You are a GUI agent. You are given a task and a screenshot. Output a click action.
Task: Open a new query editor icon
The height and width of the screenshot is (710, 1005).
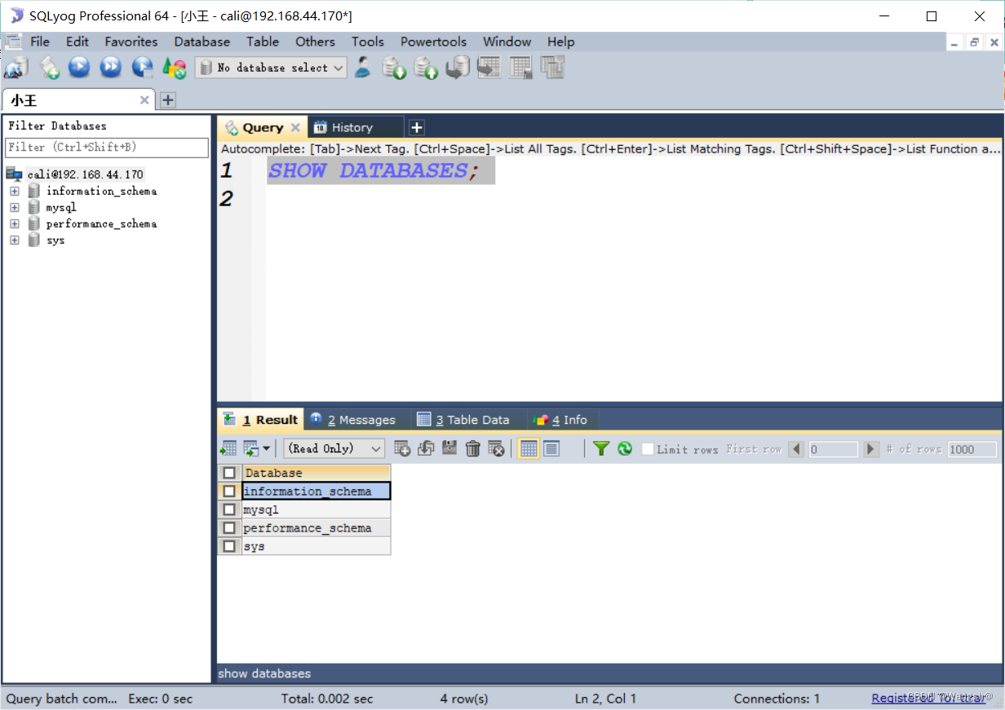tap(50, 68)
